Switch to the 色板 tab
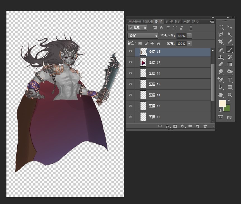 [x=170, y=22]
